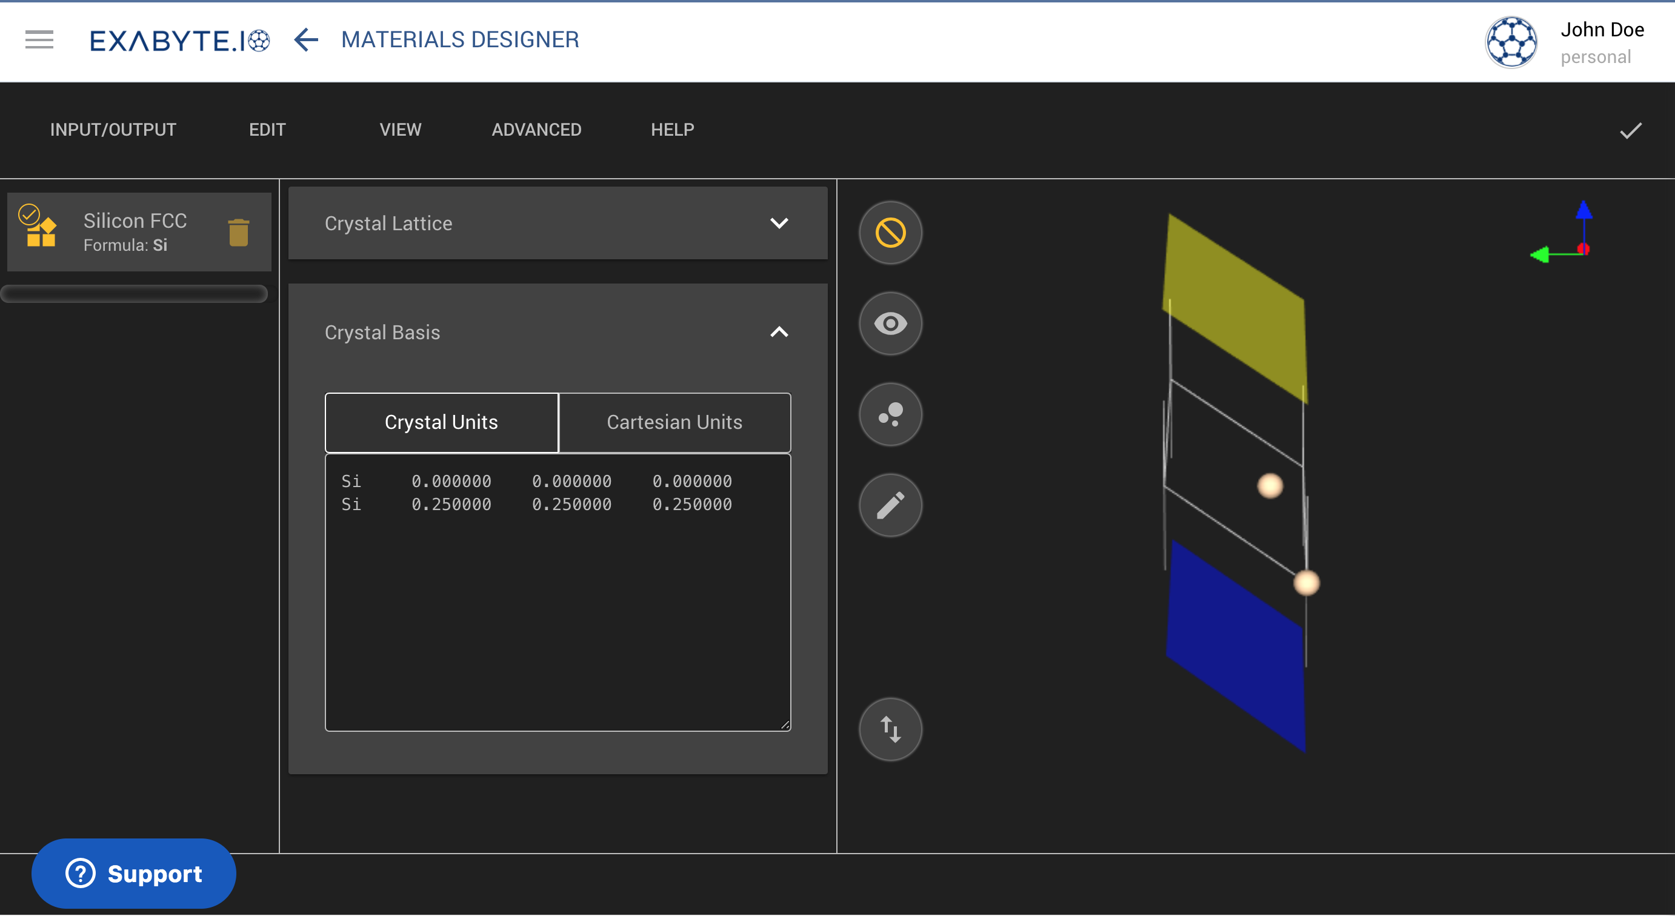Viewport: 1675px width, 916px height.
Task: Click the atoms cluster viewer button
Action: tap(890, 414)
